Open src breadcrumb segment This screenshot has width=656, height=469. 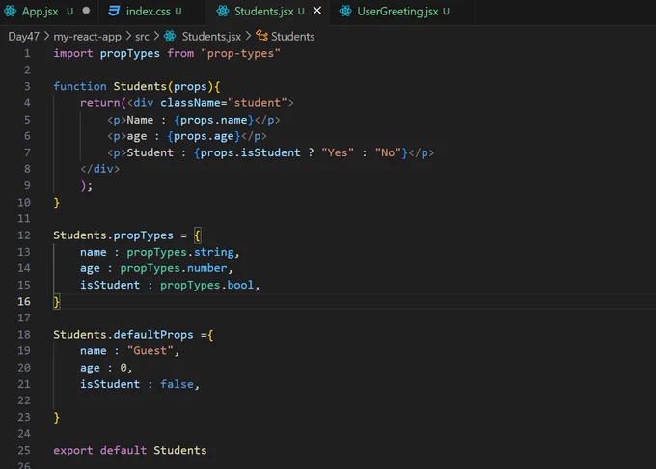click(x=142, y=37)
